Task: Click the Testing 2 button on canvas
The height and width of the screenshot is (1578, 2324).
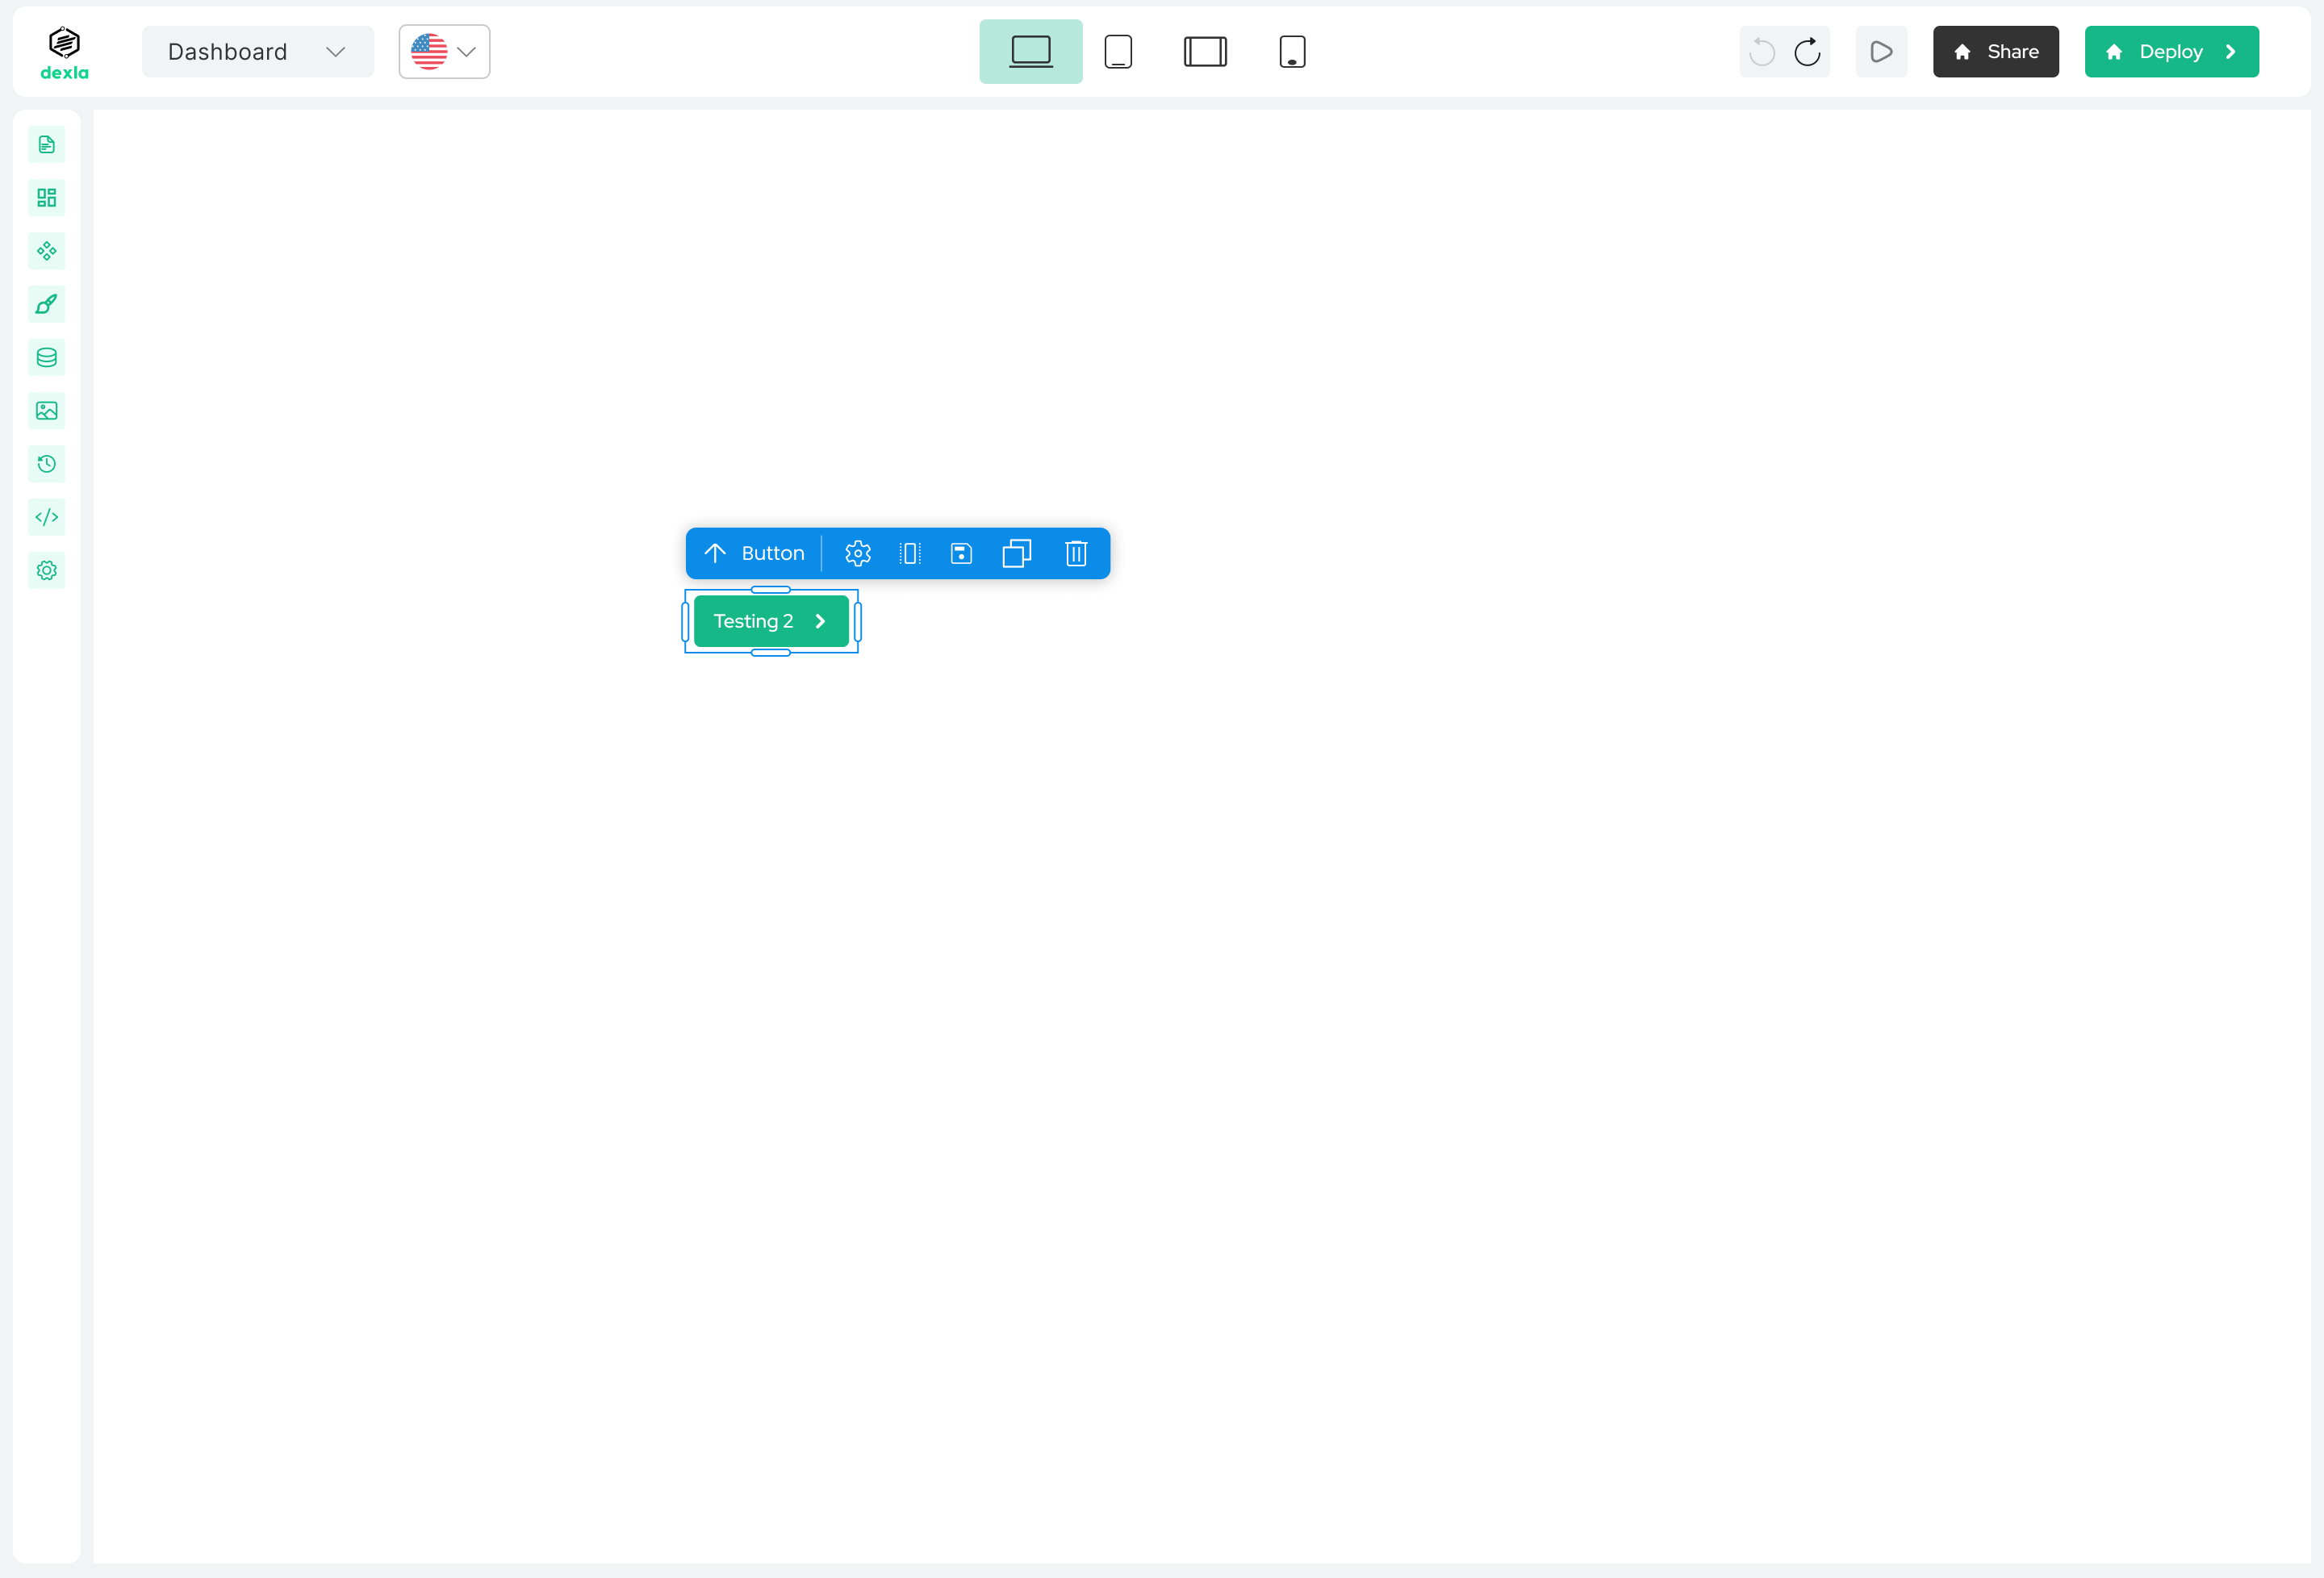Action: pos(771,621)
